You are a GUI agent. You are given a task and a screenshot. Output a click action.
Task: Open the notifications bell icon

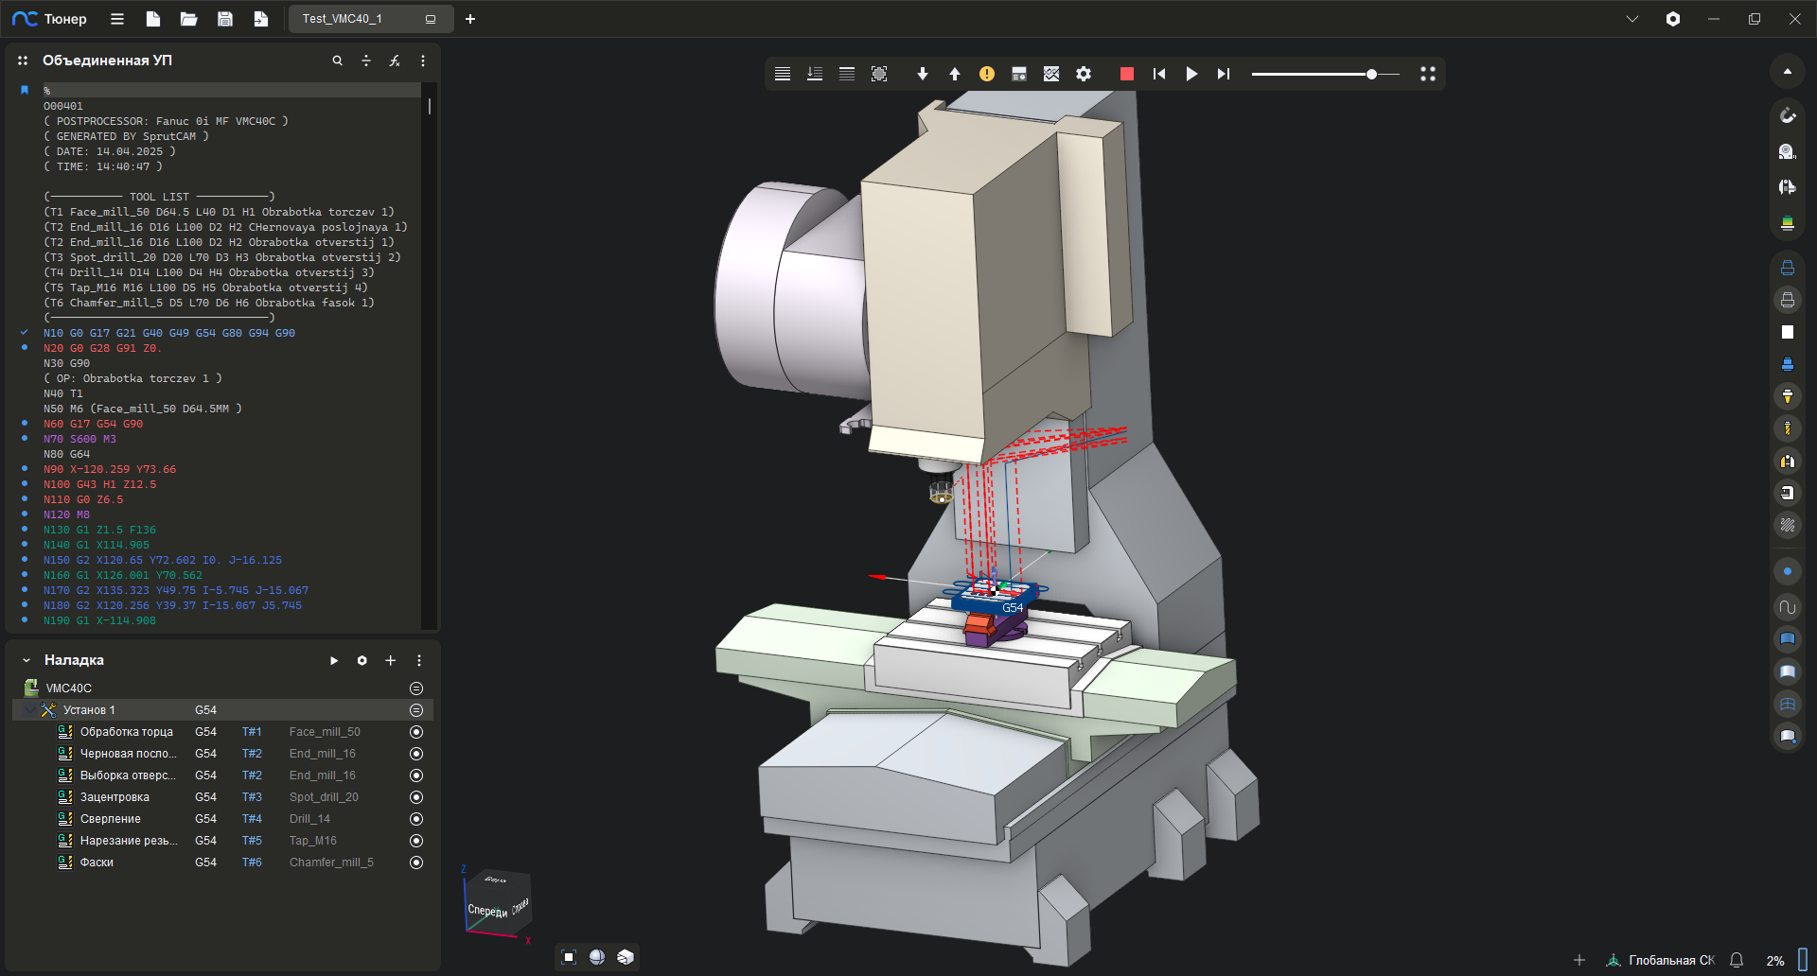tap(1737, 960)
